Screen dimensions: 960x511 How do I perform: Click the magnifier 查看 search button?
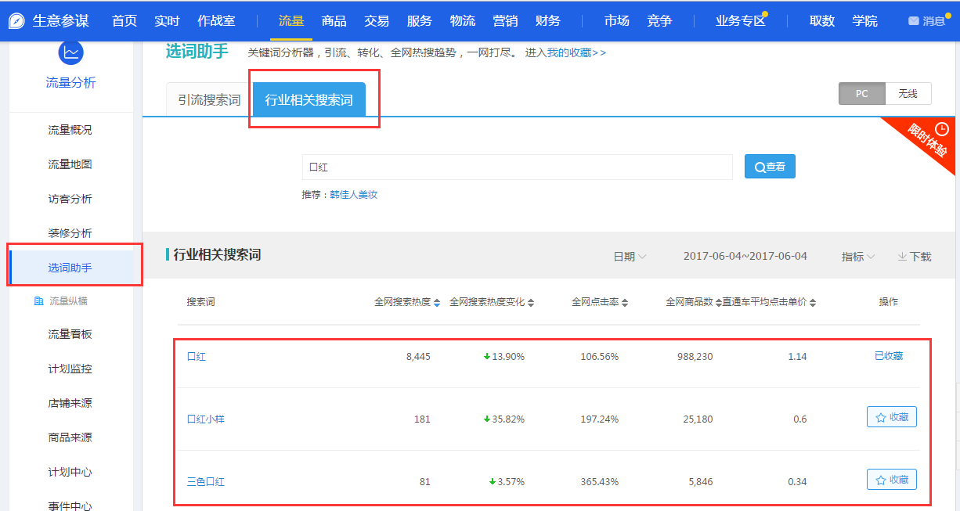769,167
